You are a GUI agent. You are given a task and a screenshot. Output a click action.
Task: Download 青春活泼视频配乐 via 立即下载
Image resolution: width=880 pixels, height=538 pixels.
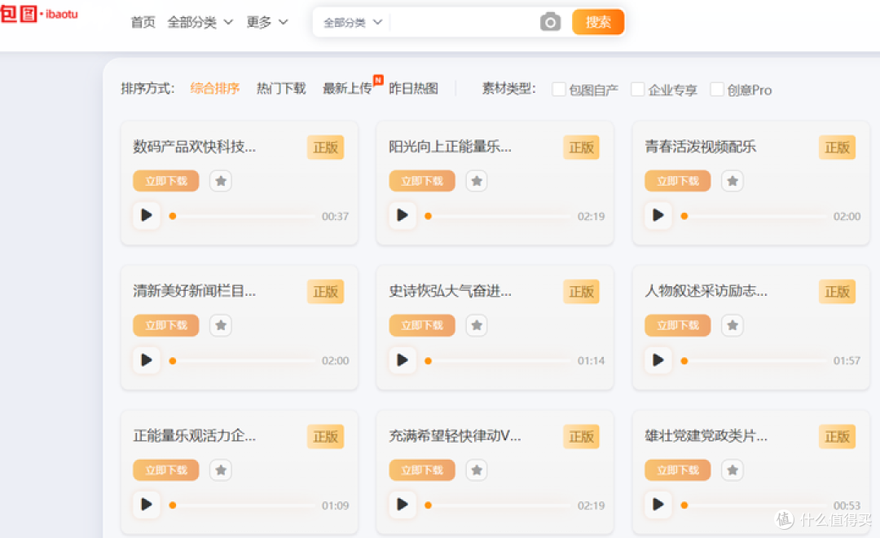coord(678,181)
